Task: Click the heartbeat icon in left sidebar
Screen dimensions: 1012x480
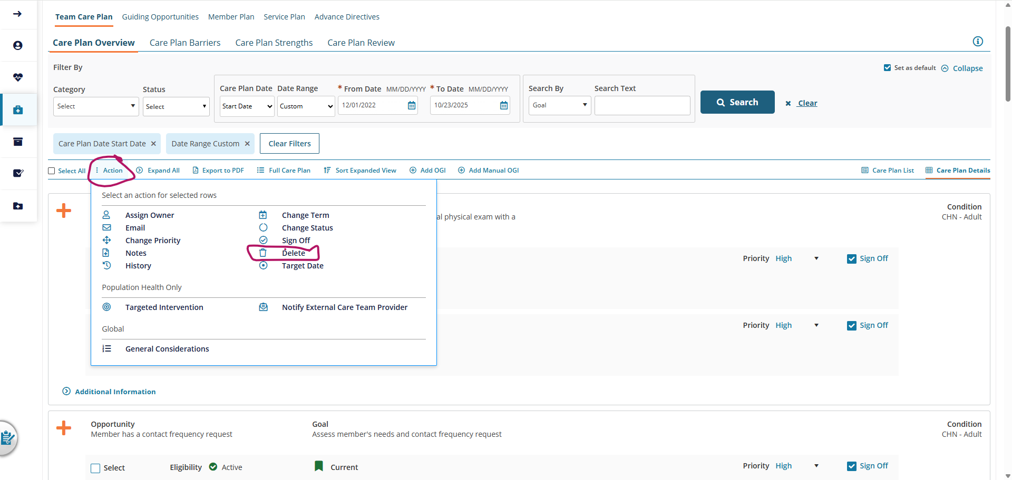Action: (x=18, y=77)
